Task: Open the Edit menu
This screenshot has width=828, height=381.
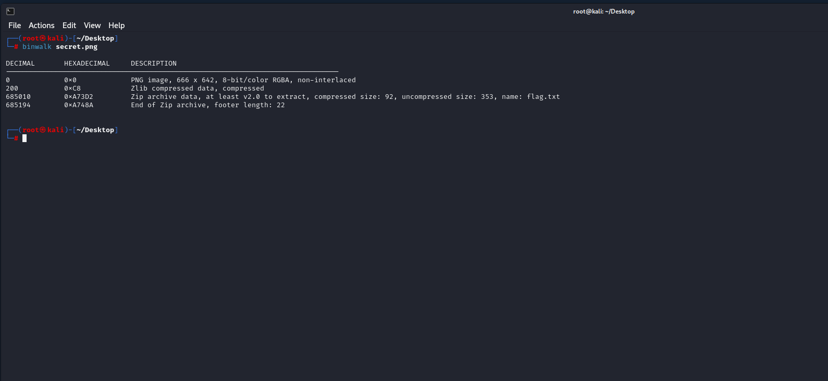Action: click(x=69, y=26)
